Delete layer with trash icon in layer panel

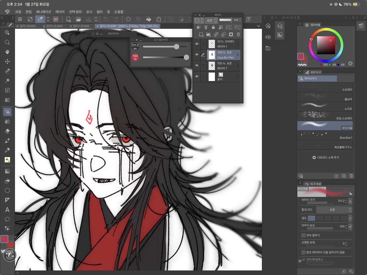pos(239,35)
